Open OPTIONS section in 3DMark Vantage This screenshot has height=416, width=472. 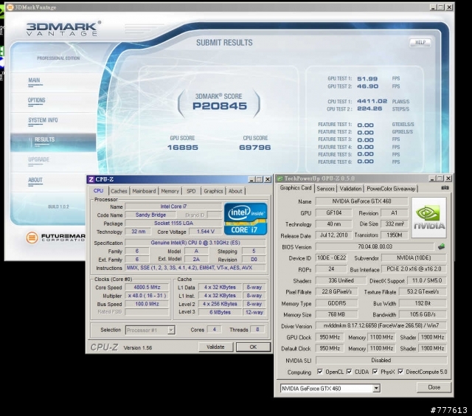tap(36, 100)
